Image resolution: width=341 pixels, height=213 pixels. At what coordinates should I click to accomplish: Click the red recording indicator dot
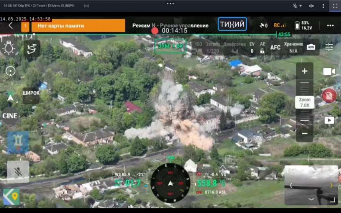pos(155,31)
